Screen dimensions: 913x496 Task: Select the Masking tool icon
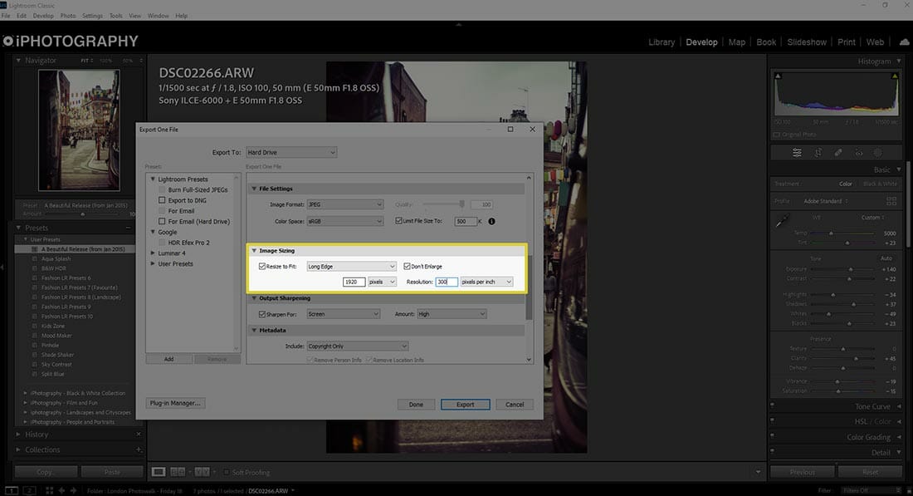pyautogui.click(x=878, y=153)
